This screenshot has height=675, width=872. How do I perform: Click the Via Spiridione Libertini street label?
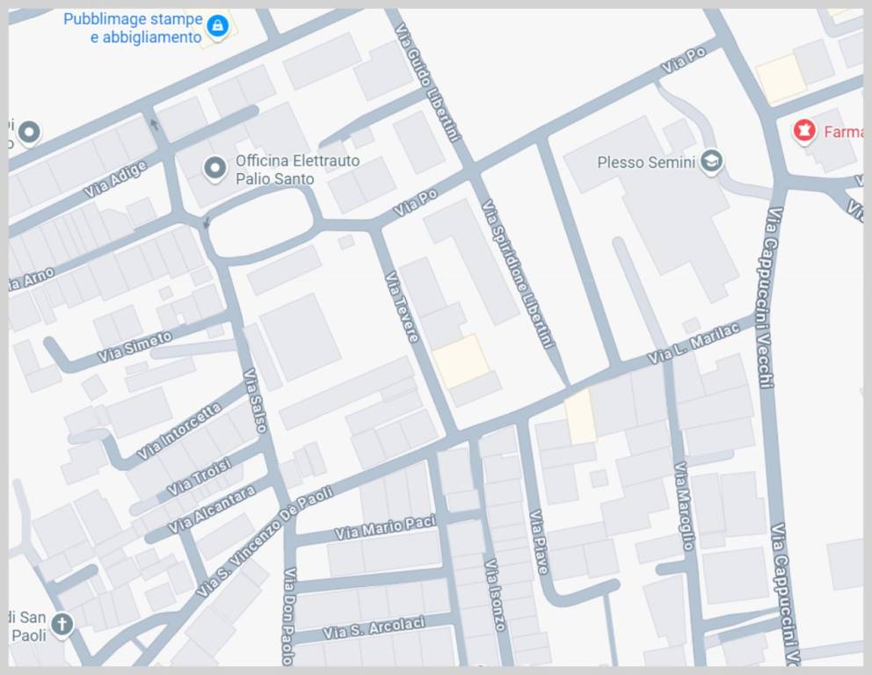click(519, 273)
